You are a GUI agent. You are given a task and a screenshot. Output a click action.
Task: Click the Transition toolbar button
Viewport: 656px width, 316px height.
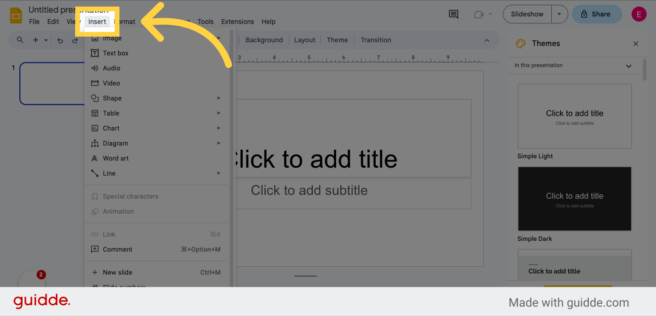click(x=376, y=40)
